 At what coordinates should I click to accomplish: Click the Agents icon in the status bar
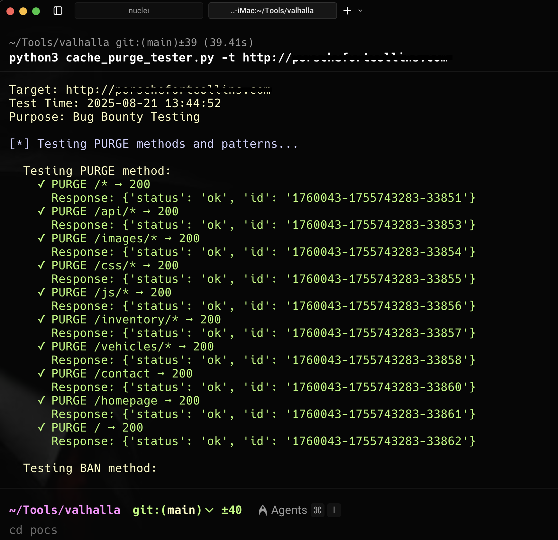(x=262, y=510)
